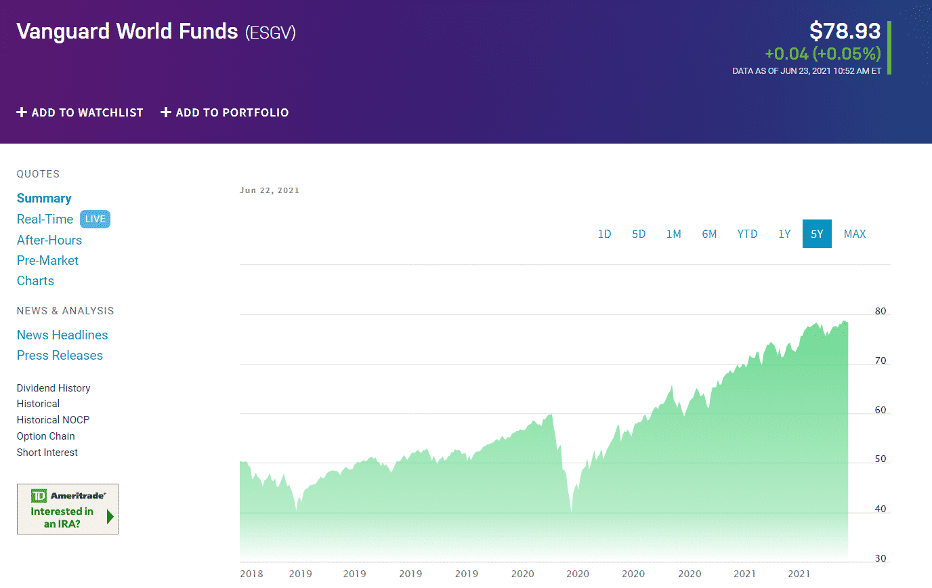Click the Jun 22, 2021 chart date
Image resolution: width=932 pixels, height=588 pixels.
coord(270,190)
